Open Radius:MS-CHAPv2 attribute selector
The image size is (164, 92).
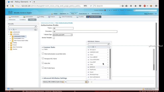63,82
